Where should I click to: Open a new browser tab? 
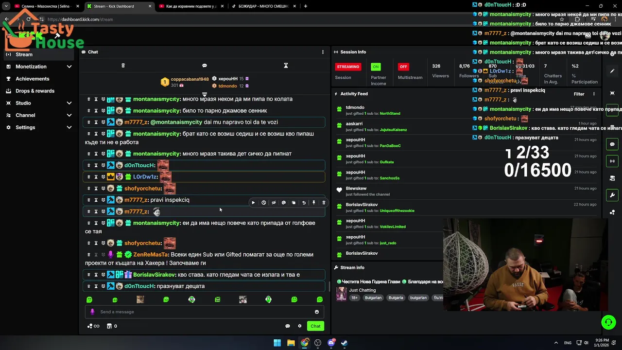click(306, 6)
